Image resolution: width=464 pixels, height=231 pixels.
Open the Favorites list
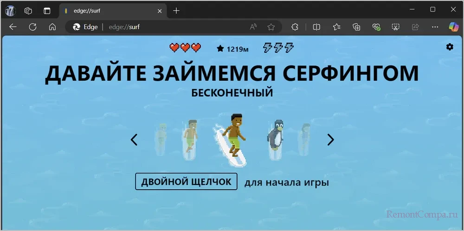(336, 27)
